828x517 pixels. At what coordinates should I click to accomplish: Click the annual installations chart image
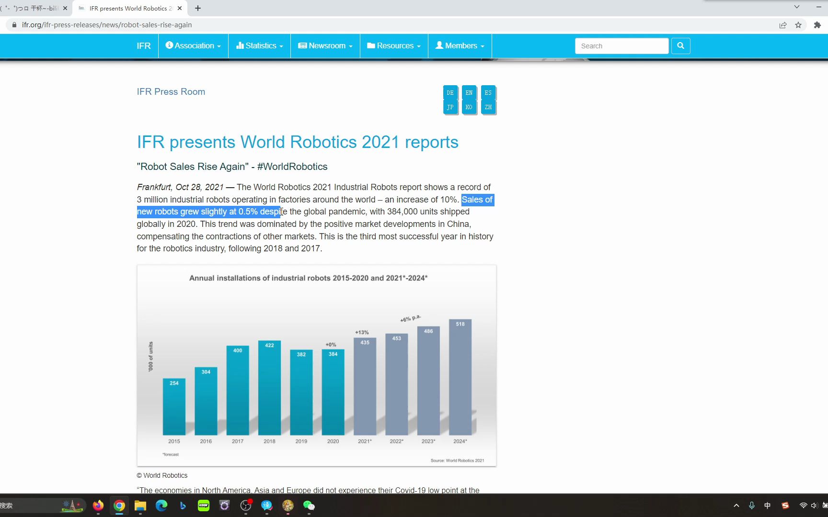pyautogui.click(x=317, y=366)
